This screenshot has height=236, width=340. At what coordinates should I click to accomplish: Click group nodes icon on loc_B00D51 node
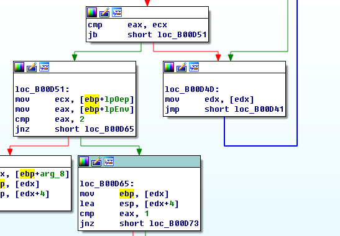coord(44,67)
